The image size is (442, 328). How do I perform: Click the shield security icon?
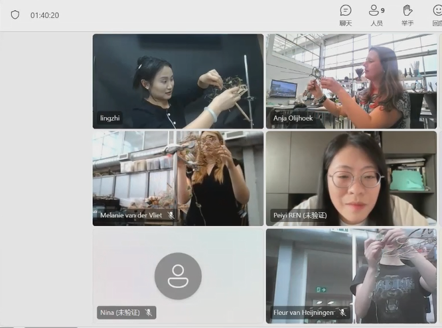pos(15,15)
